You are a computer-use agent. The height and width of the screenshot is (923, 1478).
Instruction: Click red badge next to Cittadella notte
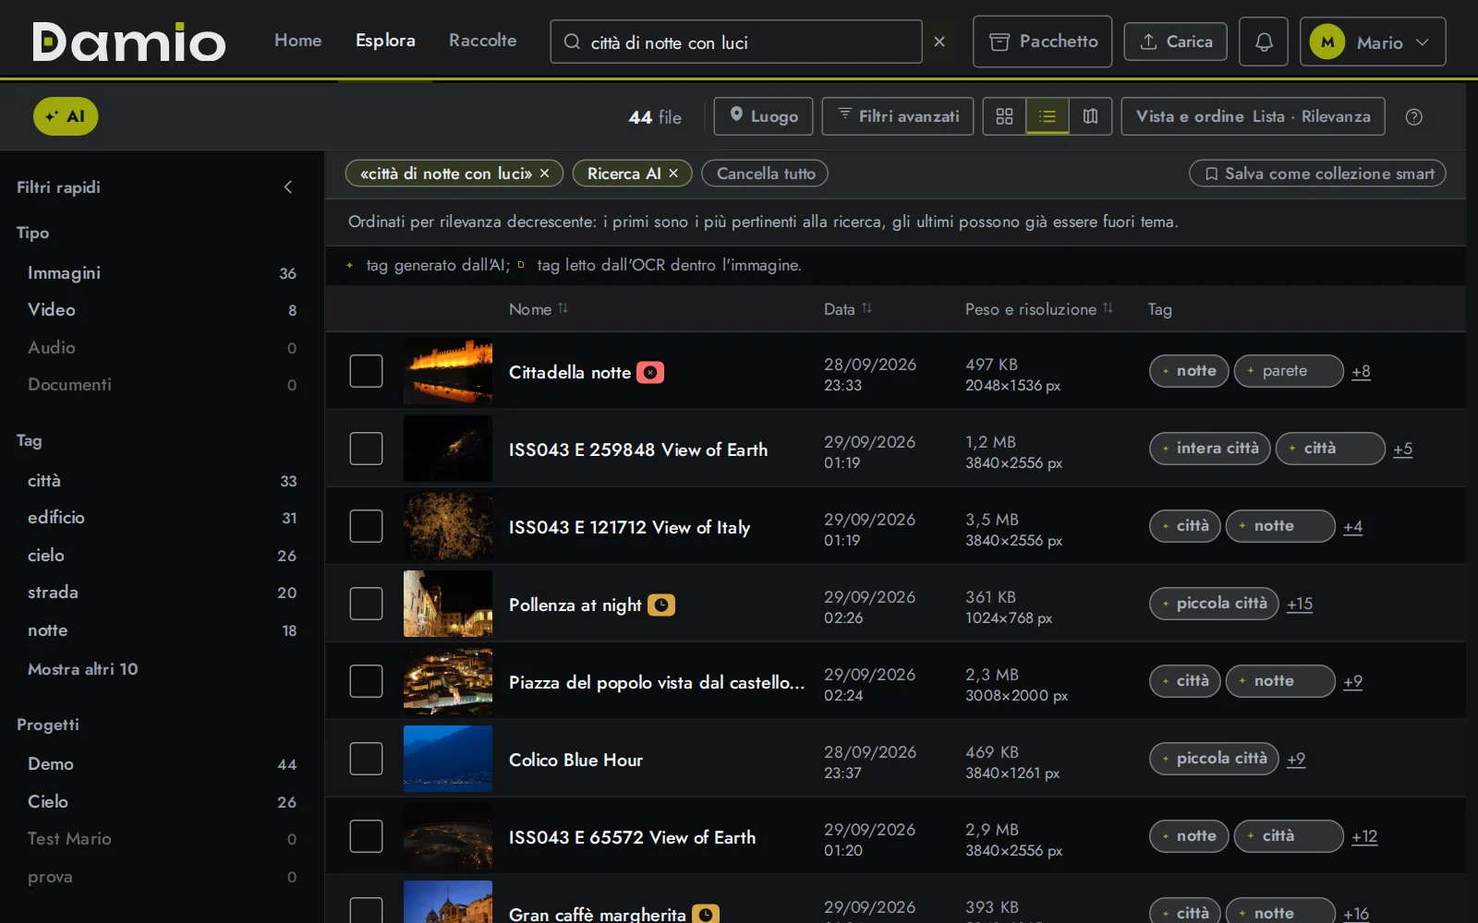[x=650, y=373]
